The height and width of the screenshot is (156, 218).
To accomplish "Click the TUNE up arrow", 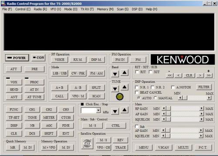I will 124,87.
